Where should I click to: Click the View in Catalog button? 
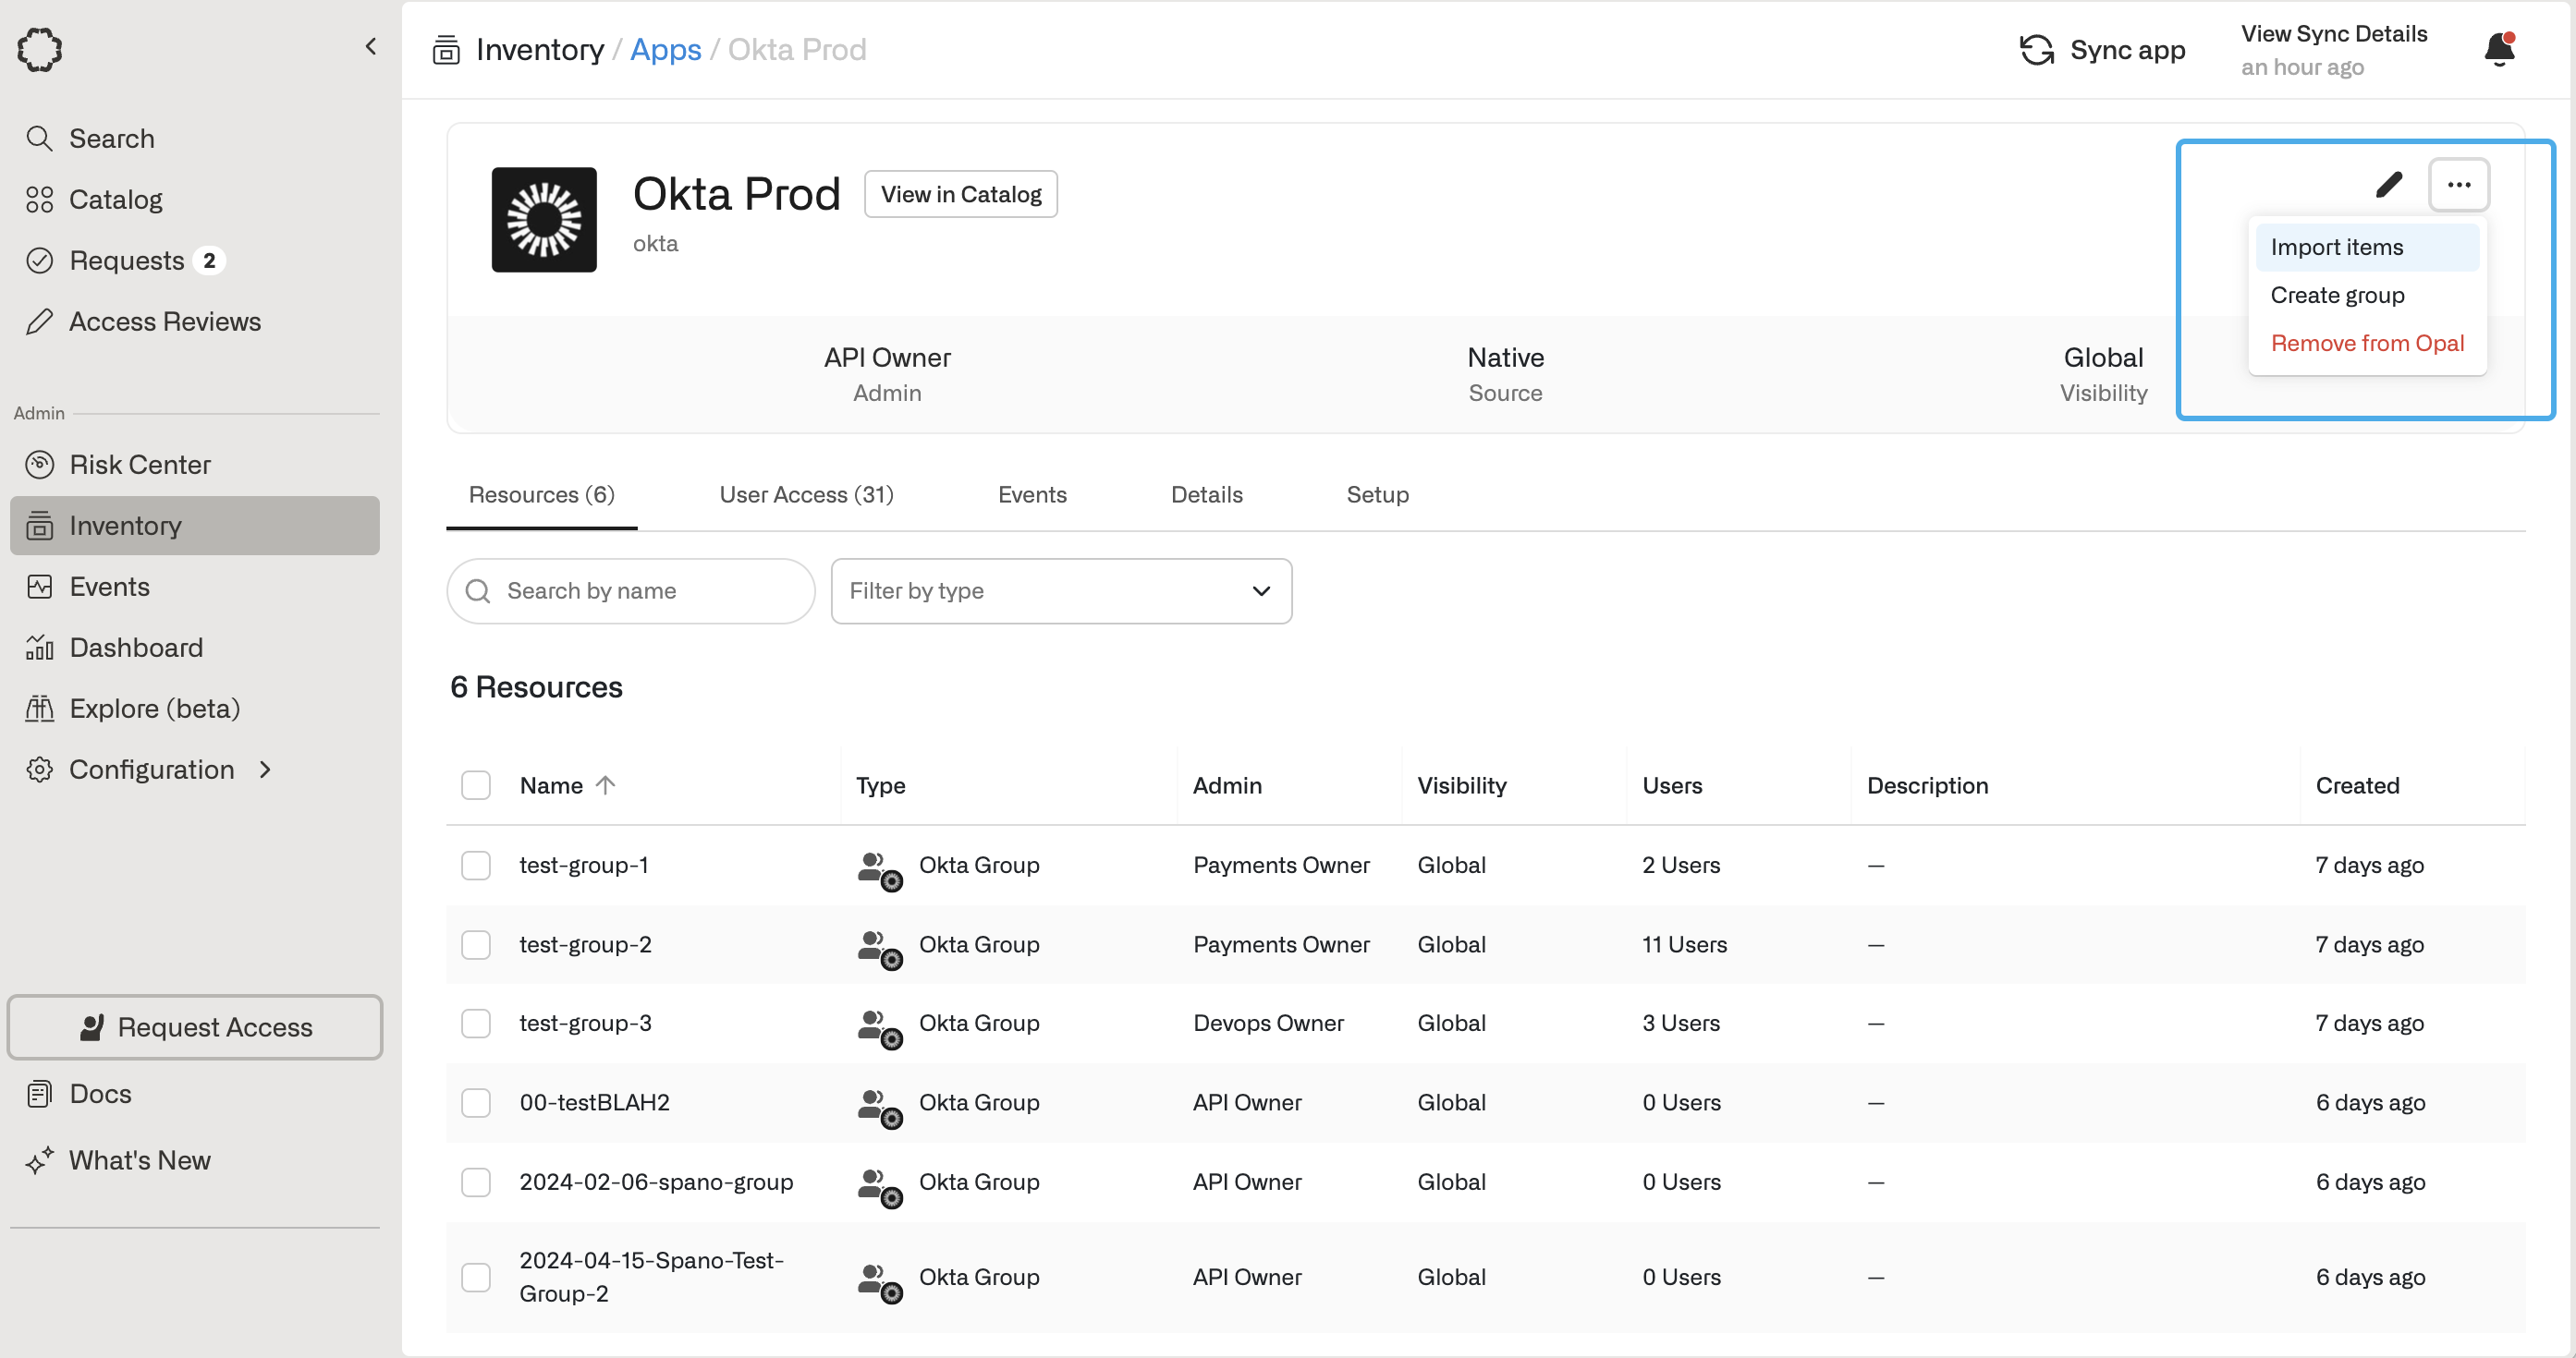[x=960, y=195]
